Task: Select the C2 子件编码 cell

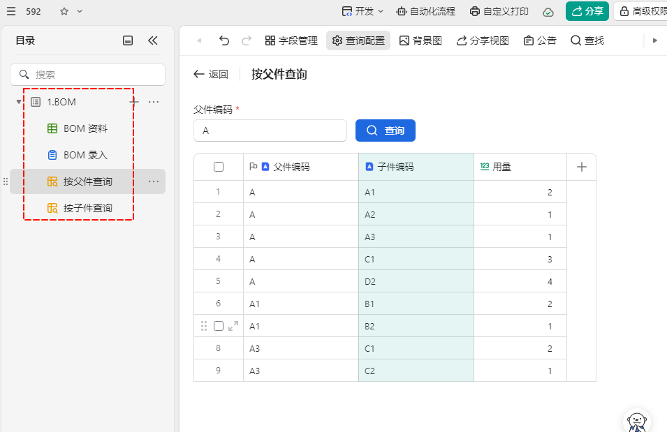Action: pyautogui.click(x=416, y=371)
